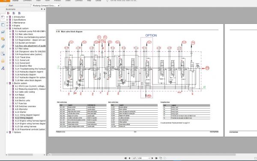
Task: Close the Mustang Compact document tab
Action: click(59, 6)
